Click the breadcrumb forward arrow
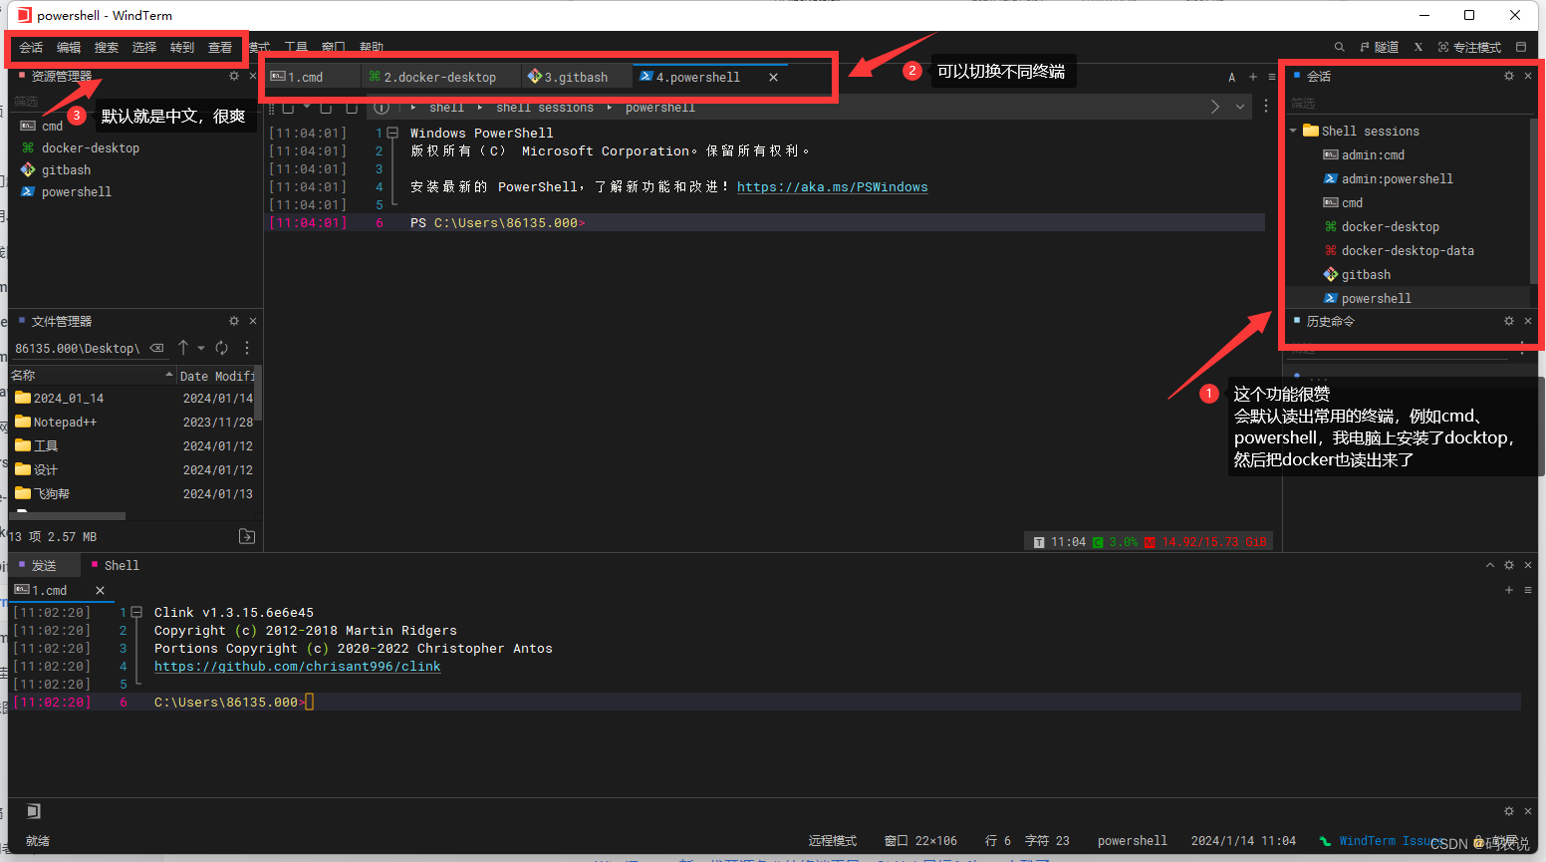 click(x=1215, y=107)
